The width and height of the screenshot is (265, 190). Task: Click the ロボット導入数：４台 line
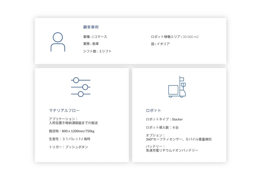tap(162, 127)
